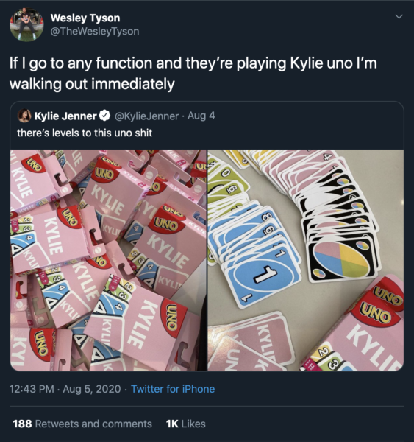This screenshot has width=414, height=442.
Task: Open quoted tweet text about uno levels
Action: 85,133
